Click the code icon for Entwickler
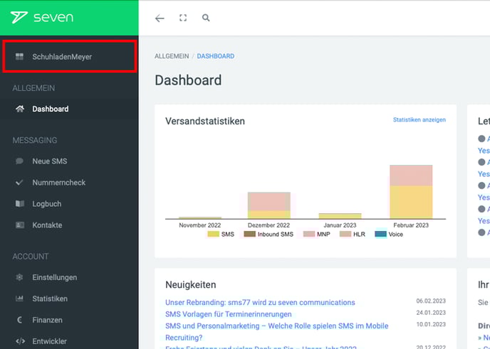490x349 pixels. pyautogui.click(x=20, y=341)
